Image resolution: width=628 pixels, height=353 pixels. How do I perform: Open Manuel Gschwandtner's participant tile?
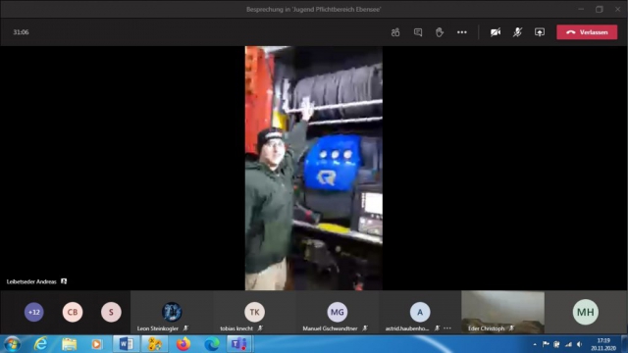(x=338, y=312)
